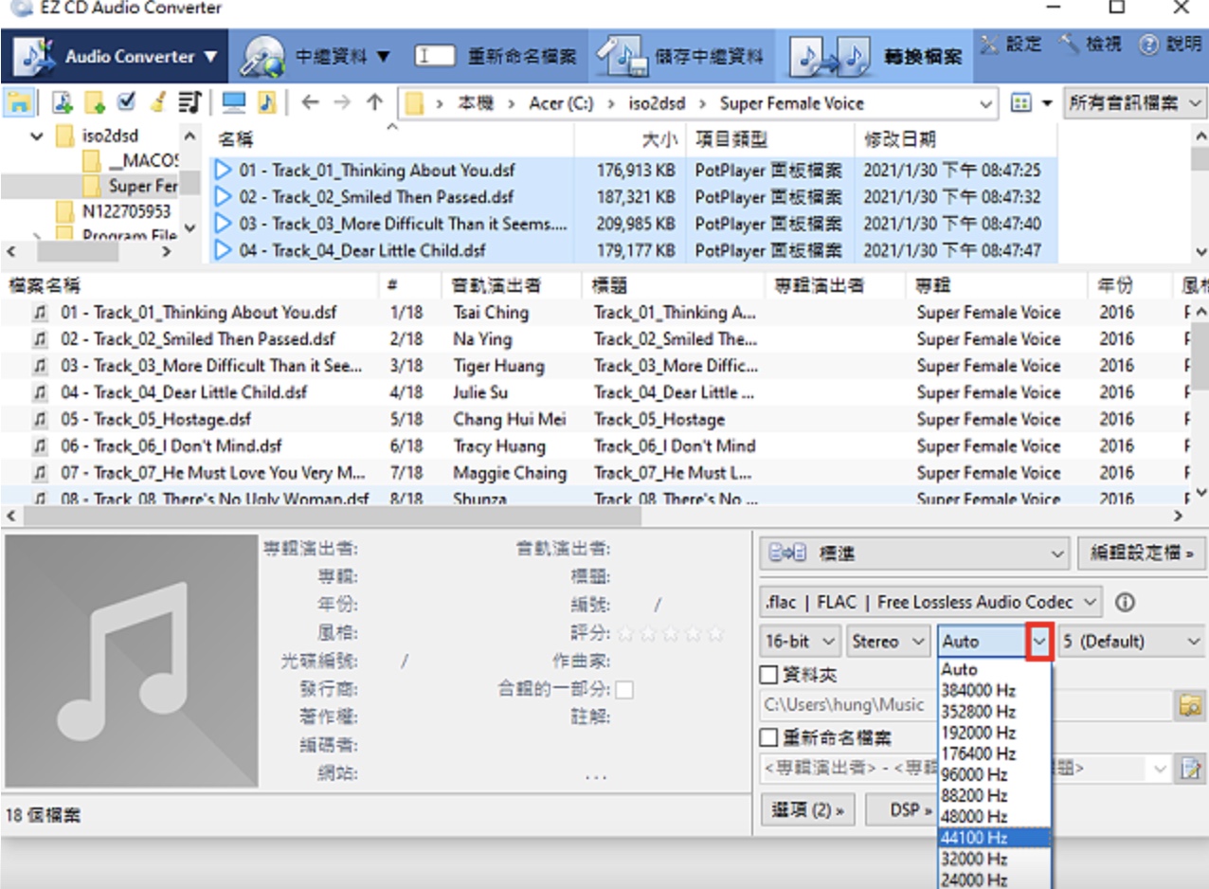Viewport: 1209px width, 889px height.
Task: Open the .flac FLAC codec dropdown
Action: pos(931,602)
